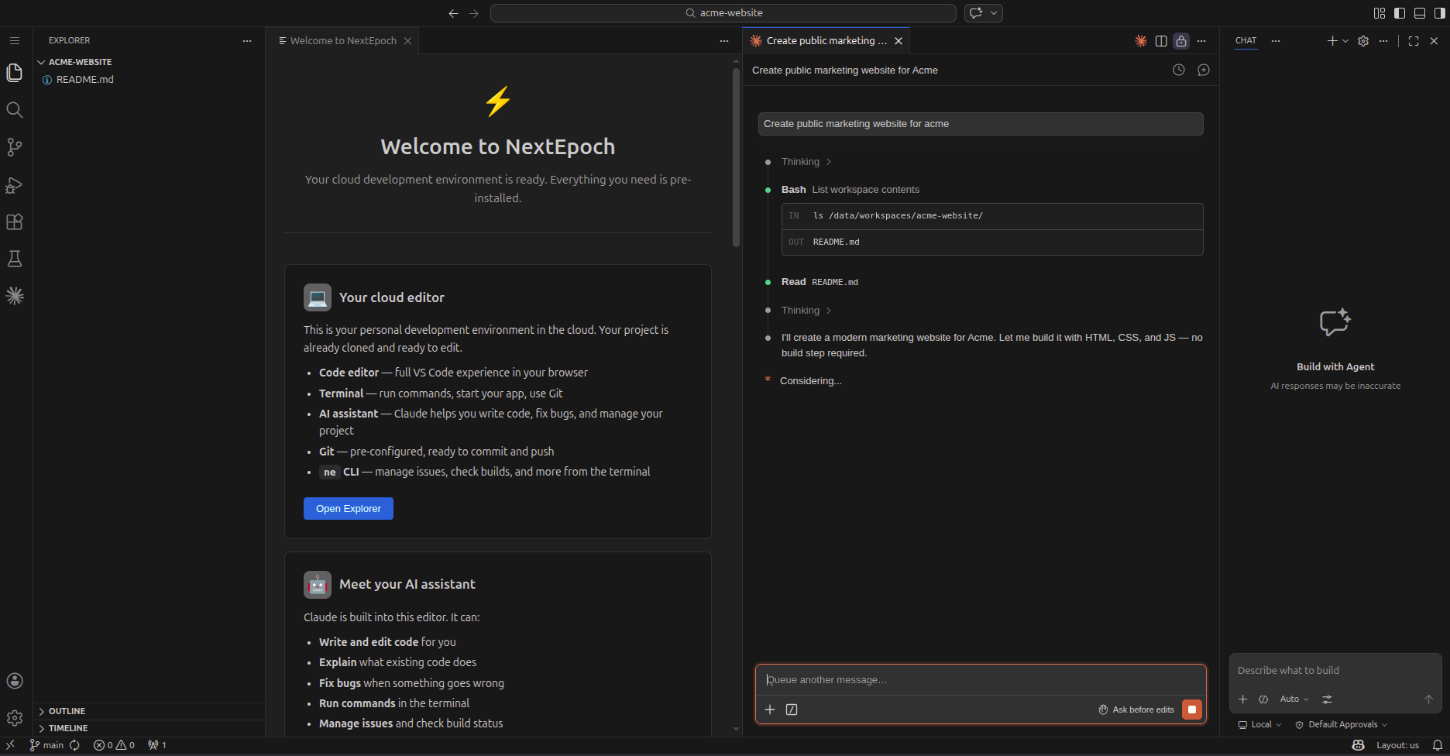
Task: Click the new chat plus in Chat panel
Action: 1332,41
